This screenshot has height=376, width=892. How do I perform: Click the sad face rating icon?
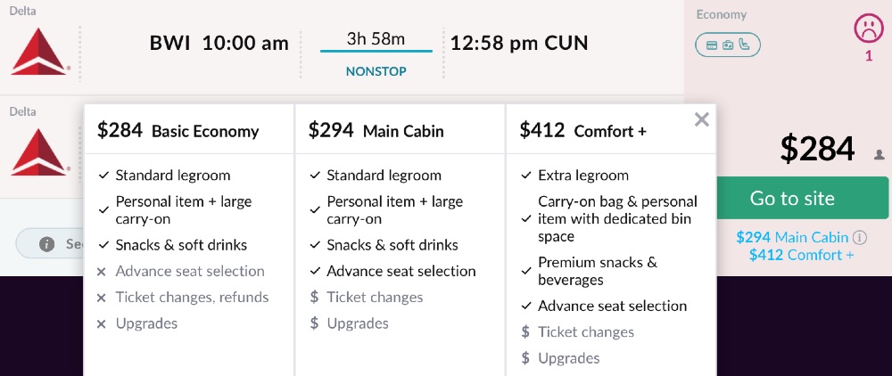point(868,29)
